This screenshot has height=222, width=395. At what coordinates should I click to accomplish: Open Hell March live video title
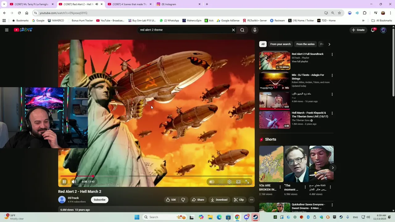(310, 115)
